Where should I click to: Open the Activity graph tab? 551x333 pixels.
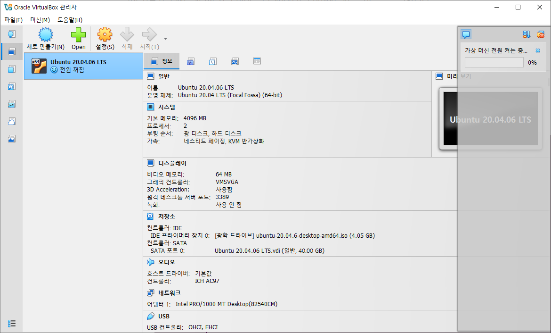[235, 62]
